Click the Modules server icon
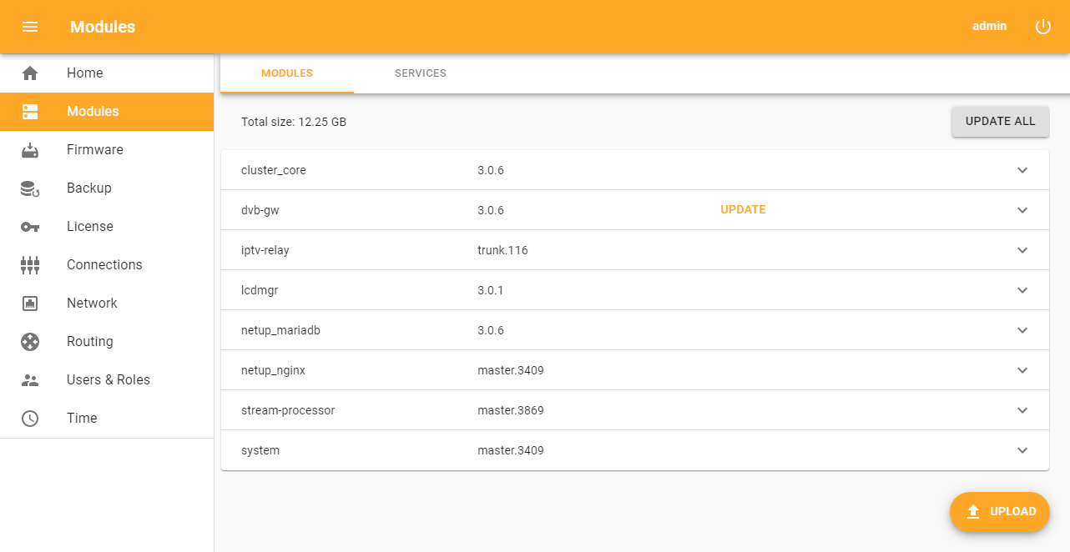 [x=30, y=112]
